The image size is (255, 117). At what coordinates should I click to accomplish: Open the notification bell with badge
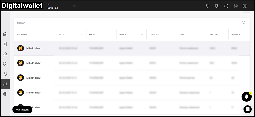pos(246,97)
